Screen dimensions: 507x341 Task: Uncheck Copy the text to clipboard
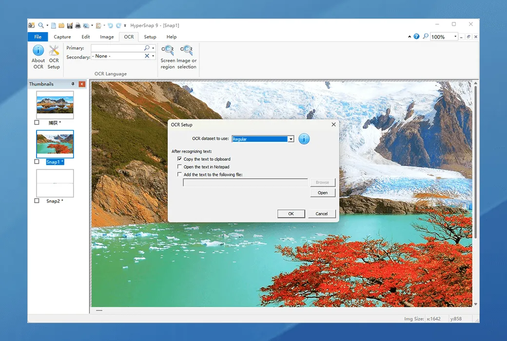pyautogui.click(x=180, y=159)
